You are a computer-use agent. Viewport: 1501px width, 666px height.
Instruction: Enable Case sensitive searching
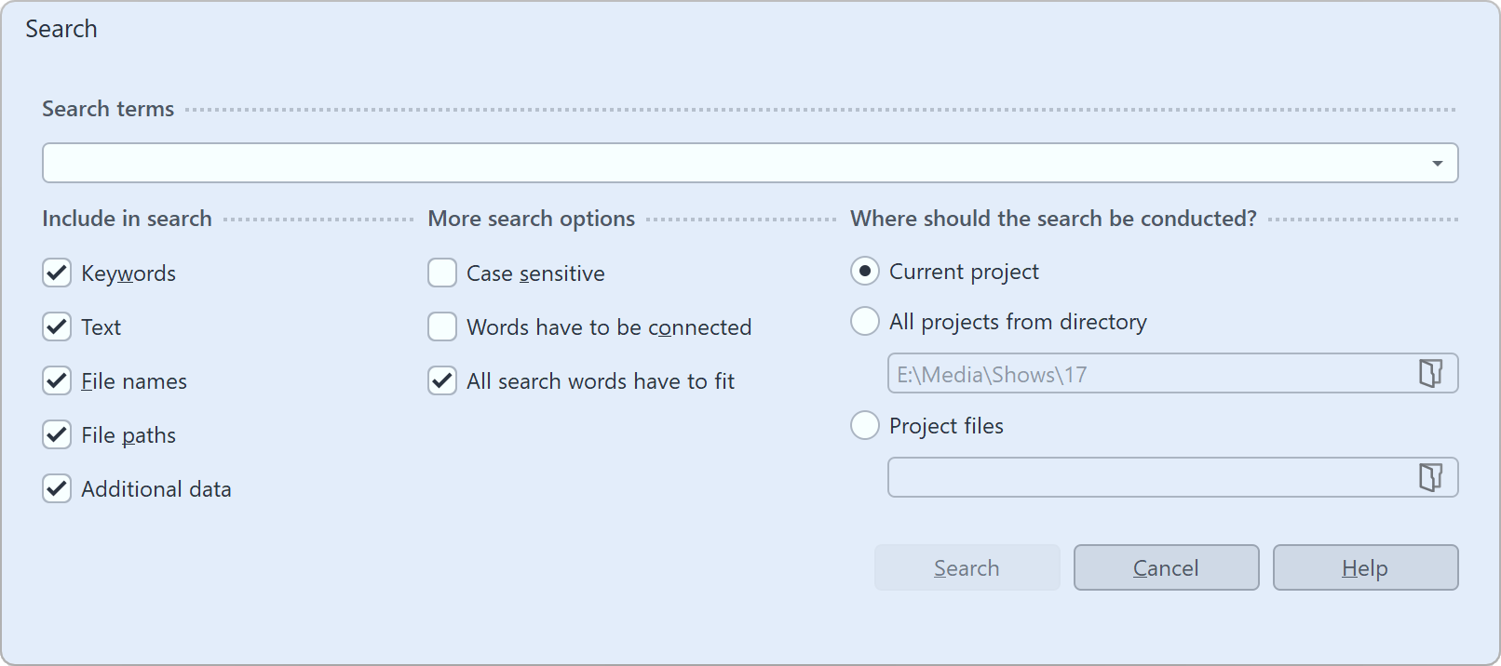pos(441,273)
